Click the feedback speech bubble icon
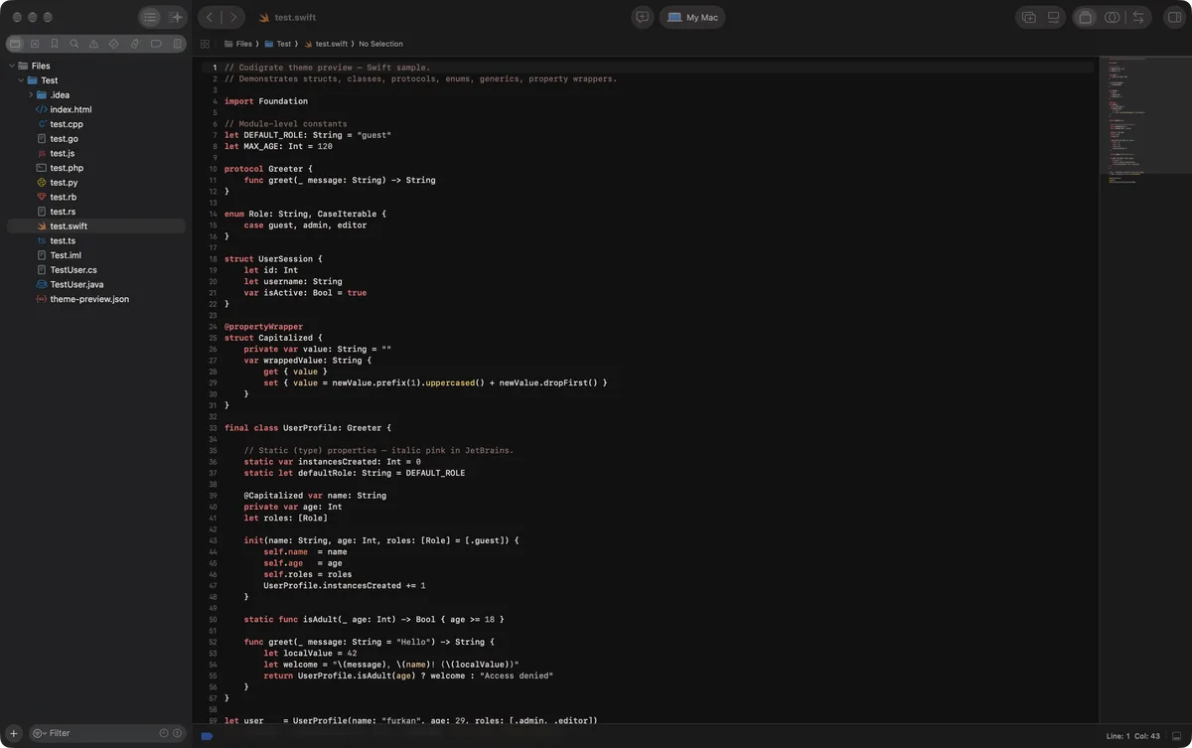This screenshot has height=748, width=1192. (x=643, y=17)
